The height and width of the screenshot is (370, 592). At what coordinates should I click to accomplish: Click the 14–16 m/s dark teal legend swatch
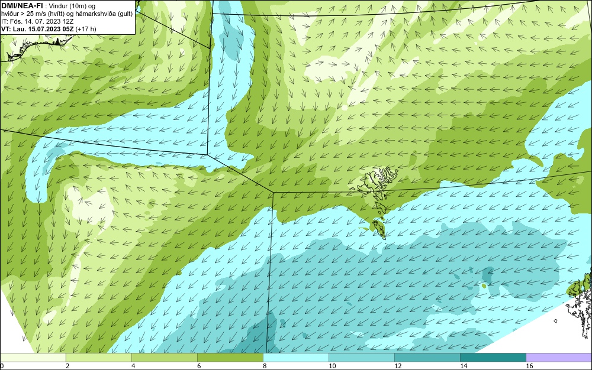493,358
